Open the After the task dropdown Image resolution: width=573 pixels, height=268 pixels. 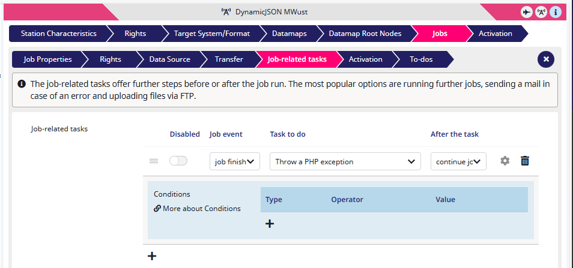(x=458, y=161)
